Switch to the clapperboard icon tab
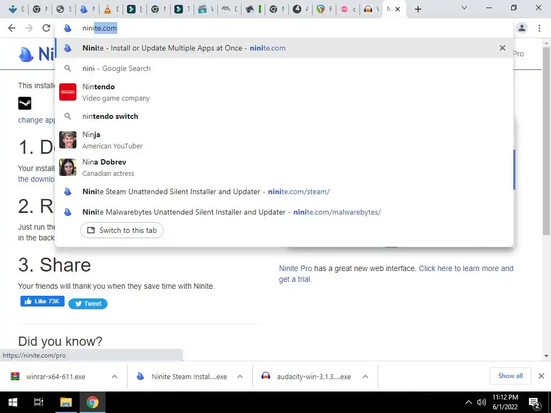 pos(202,9)
